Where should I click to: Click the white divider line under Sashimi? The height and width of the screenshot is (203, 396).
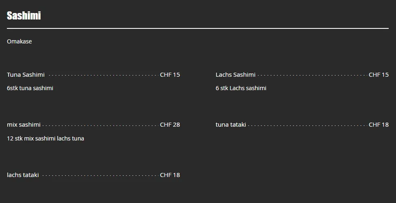197,28
